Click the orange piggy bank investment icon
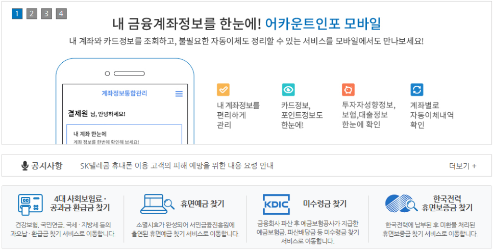Screen dimensions: 493x250 tap(349, 90)
